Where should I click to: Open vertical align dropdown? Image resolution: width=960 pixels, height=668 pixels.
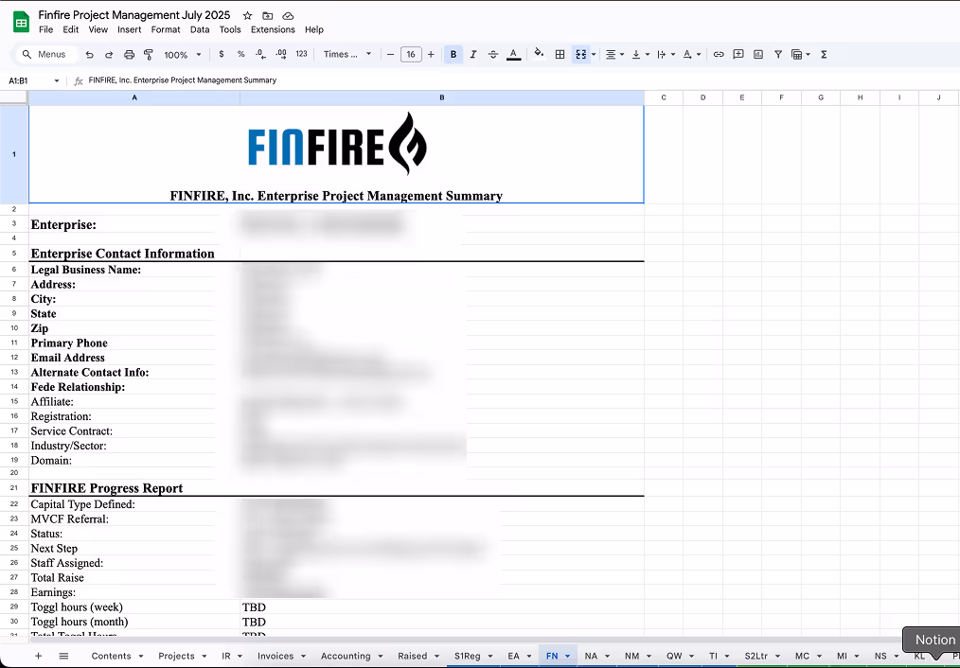(640, 55)
